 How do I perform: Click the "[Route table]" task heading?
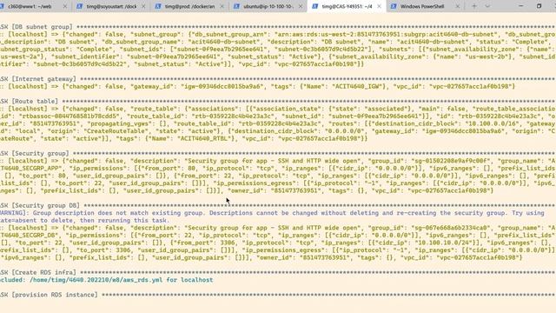click(35, 102)
